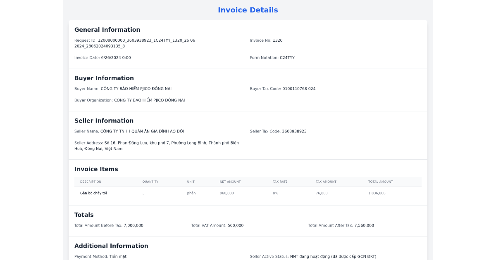Image resolution: width=496 pixels, height=260 pixels.
Task: Select the TAX RATE column header
Action: (x=280, y=182)
